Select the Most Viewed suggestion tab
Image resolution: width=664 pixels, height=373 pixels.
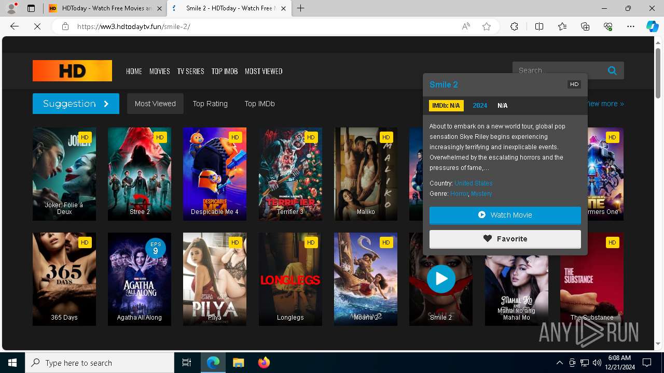pyautogui.click(x=155, y=104)
